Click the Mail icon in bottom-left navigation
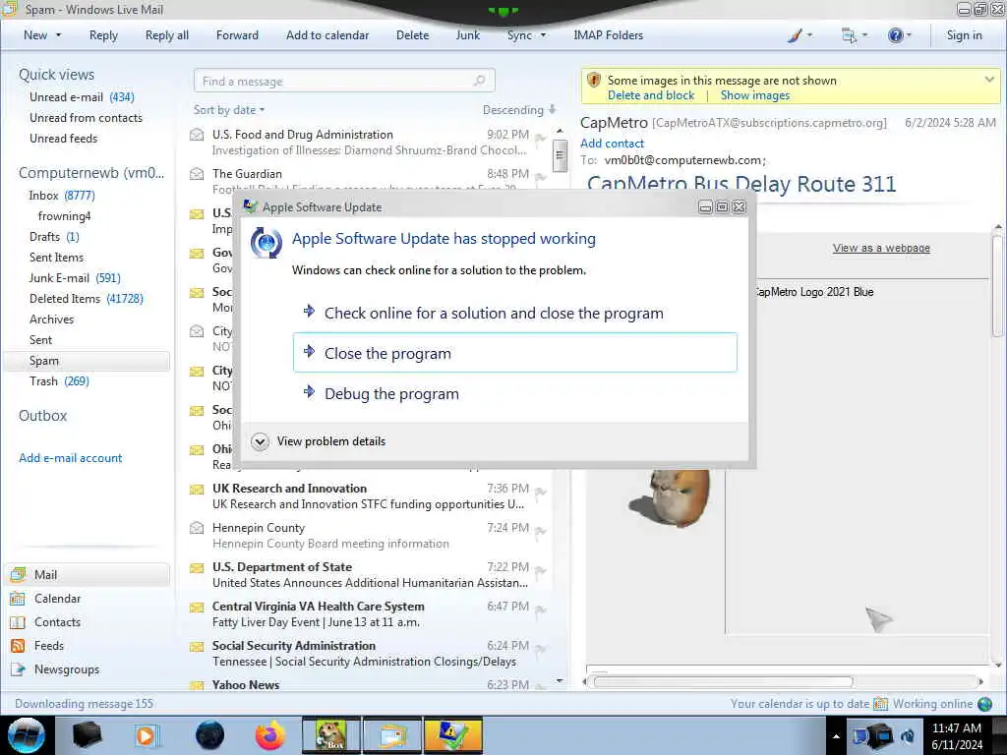Screen dimensions: 1007x755 19,574
